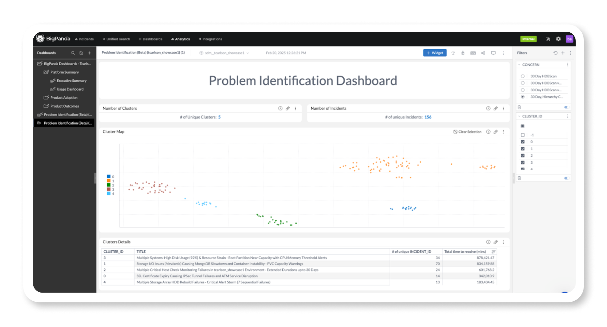607x327 pixels.
Task: Open Unified search in top navigation
Action: coord(116,39)
